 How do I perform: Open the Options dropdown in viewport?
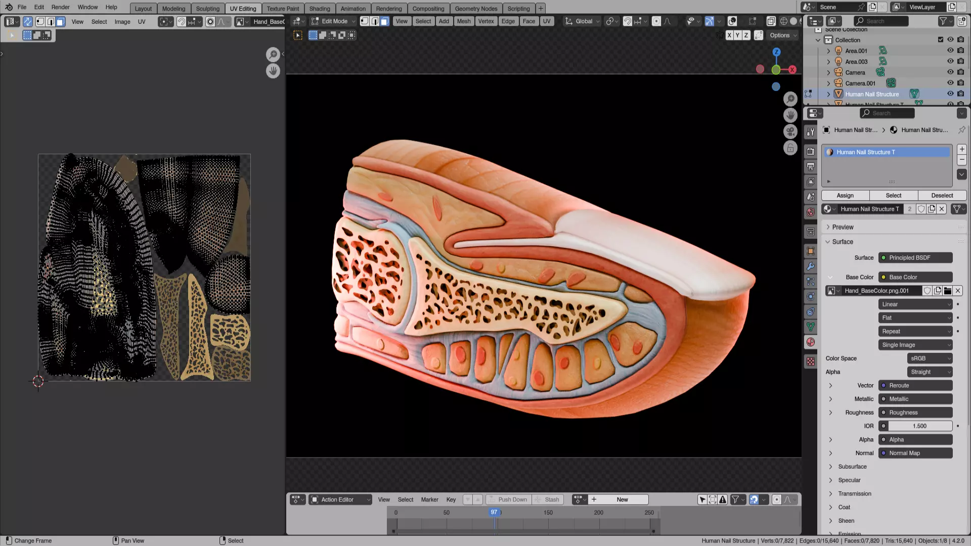pos(783,35)
